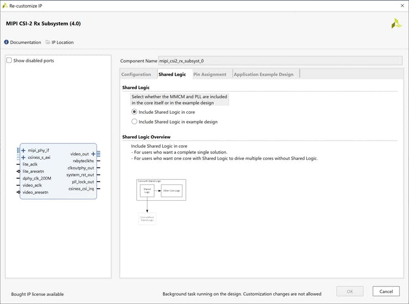
Task: Click the Documentation info icon
Action: coord(7,42)
